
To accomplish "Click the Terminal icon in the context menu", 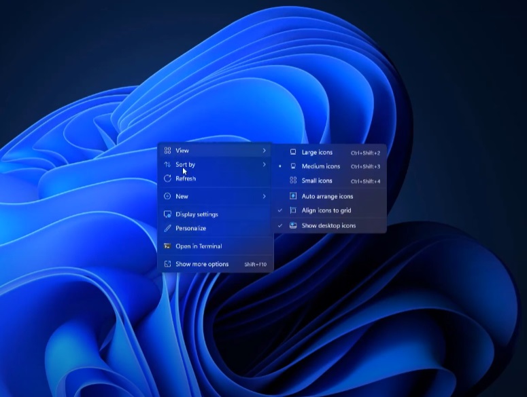I will click(167, 246).
